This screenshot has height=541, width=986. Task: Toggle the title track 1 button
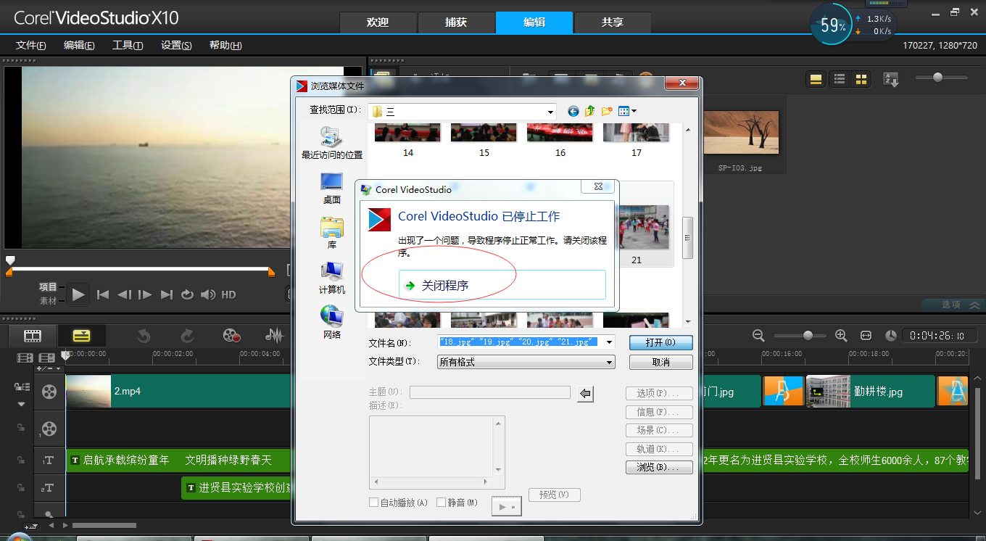click(x=49, y=460)
